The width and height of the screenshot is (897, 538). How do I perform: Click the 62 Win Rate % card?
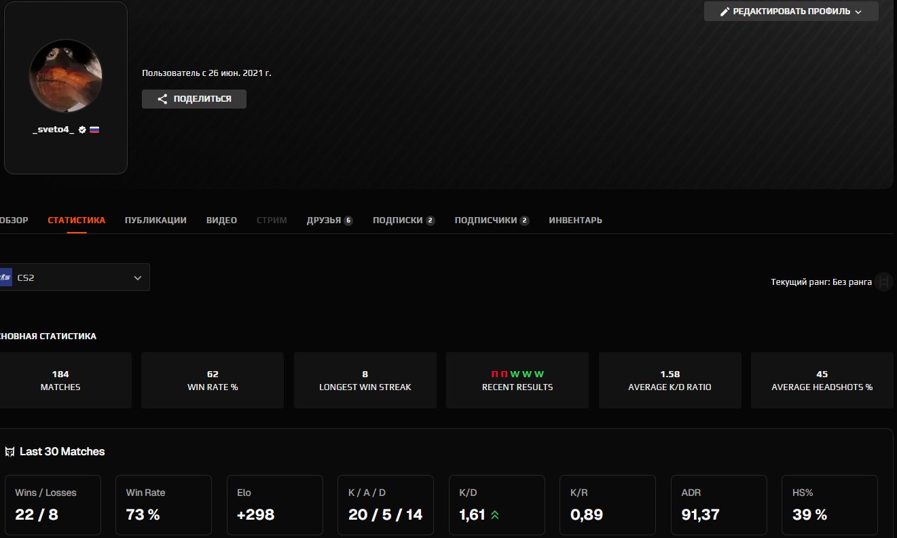pyautogui.click(x=213, y=380)
